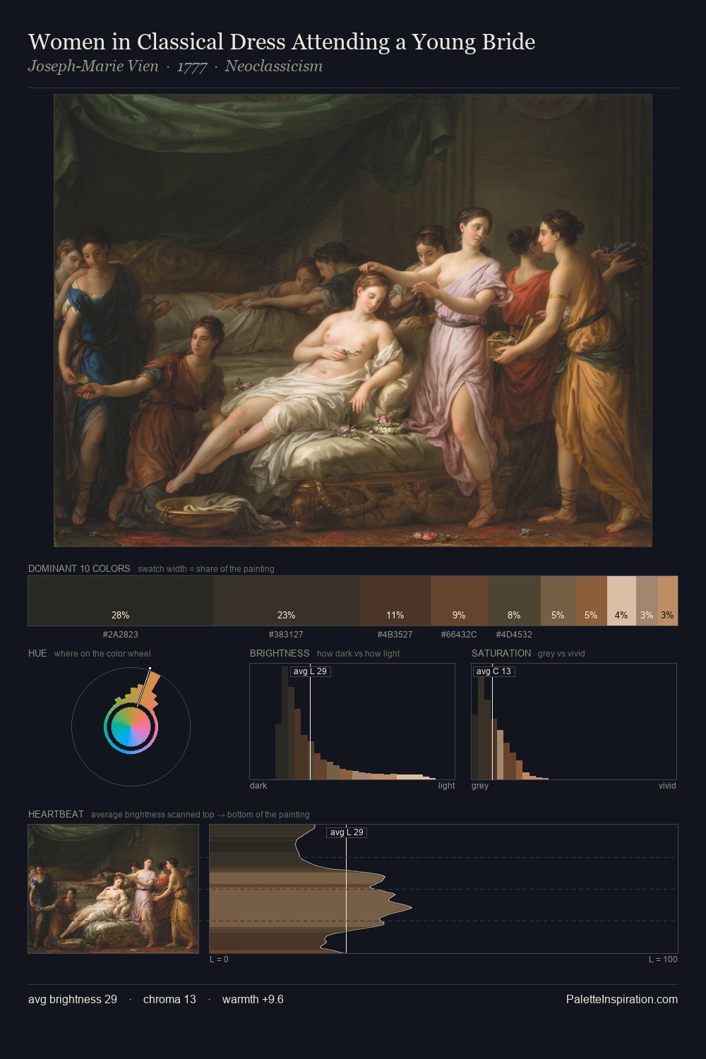The image size is (706, 1059).
Task: Click the avg C 13 label
Action: pos(493,671)
